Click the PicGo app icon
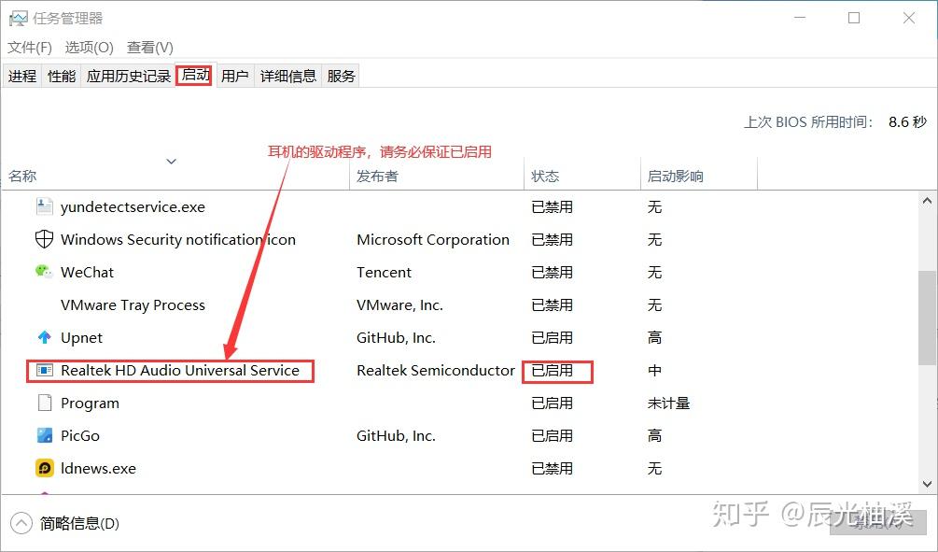The image size is (938, 552). point(44,435)
